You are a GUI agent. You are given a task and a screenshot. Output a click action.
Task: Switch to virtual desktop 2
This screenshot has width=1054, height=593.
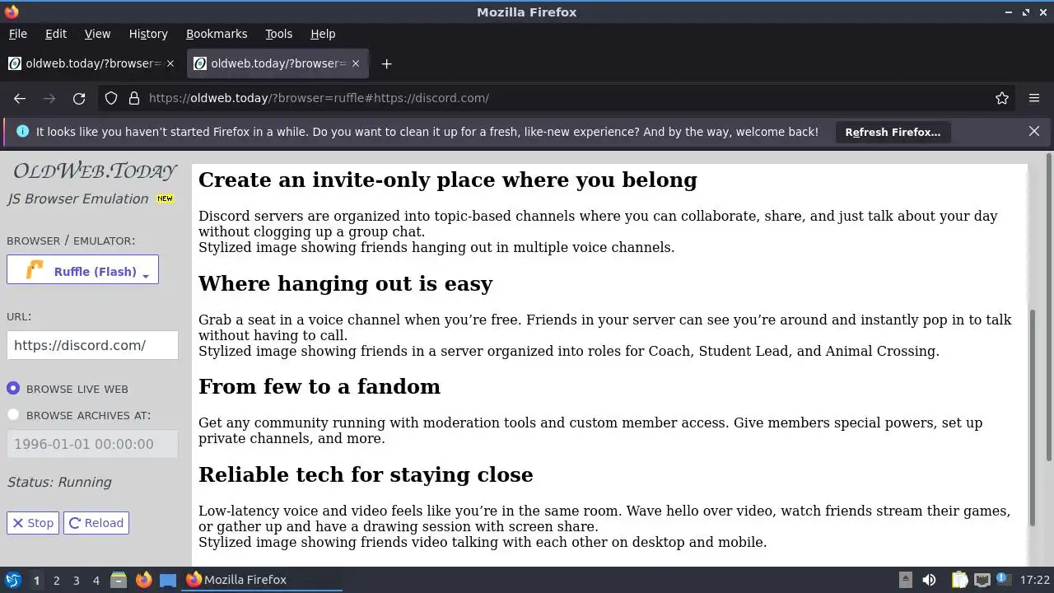[x=56, y=580]
